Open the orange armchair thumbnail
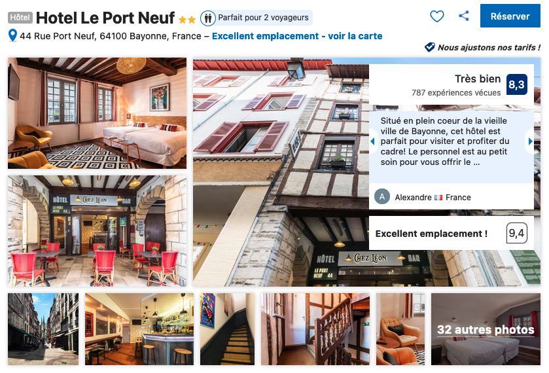The width and height of the screenshot is (549, 373). [x=400, y=329]
